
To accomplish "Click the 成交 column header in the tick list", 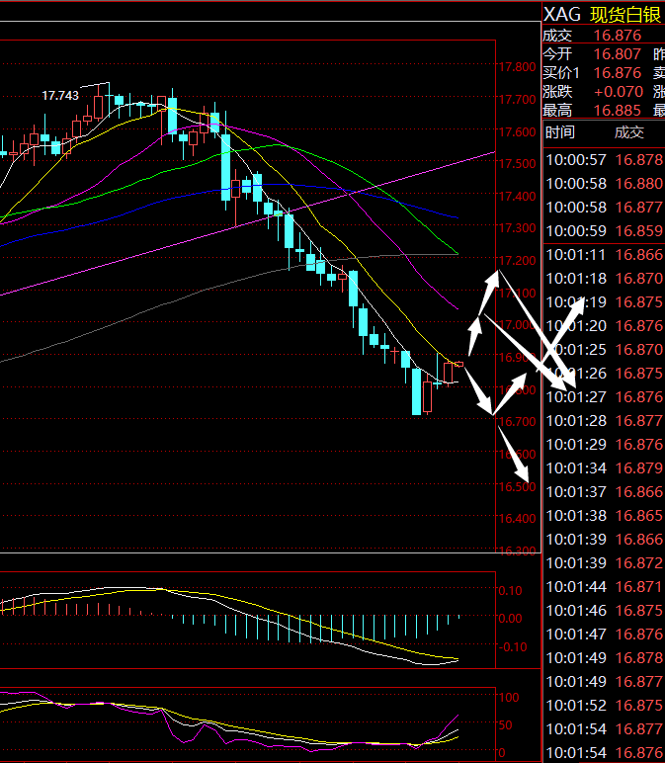I will pyautogui.click(x=629, y=132).
